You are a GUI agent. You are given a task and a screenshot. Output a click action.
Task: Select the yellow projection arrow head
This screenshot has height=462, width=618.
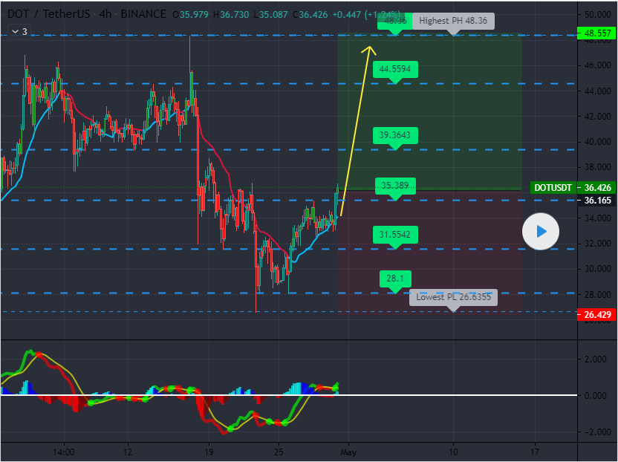369,50
